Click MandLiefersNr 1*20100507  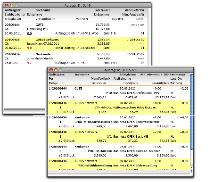tap(136, 54)
